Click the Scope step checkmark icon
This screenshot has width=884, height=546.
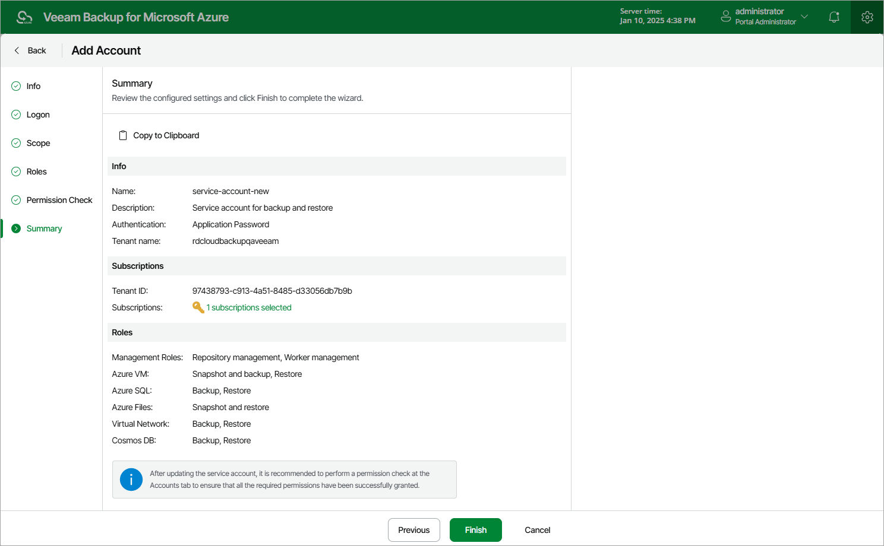coord(16,143)
